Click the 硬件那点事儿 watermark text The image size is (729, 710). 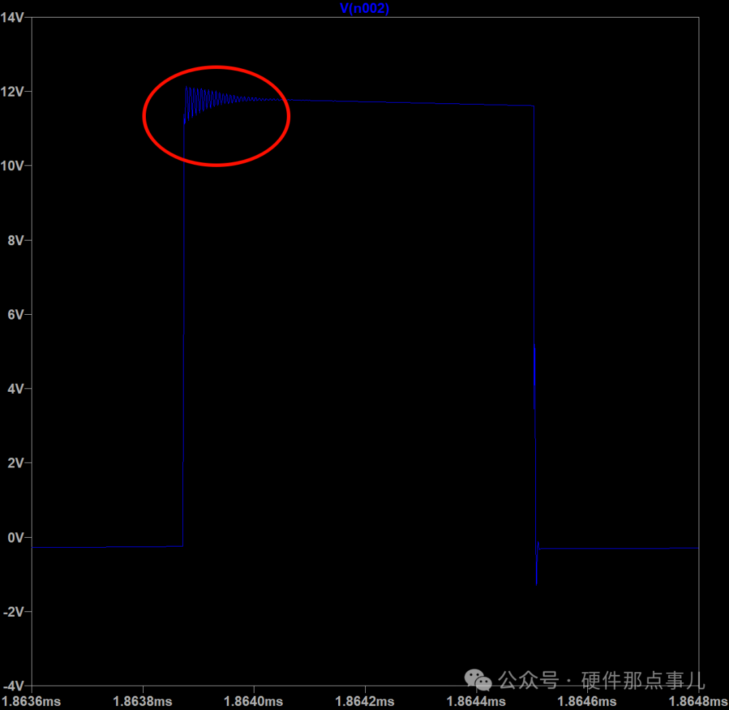643,679
